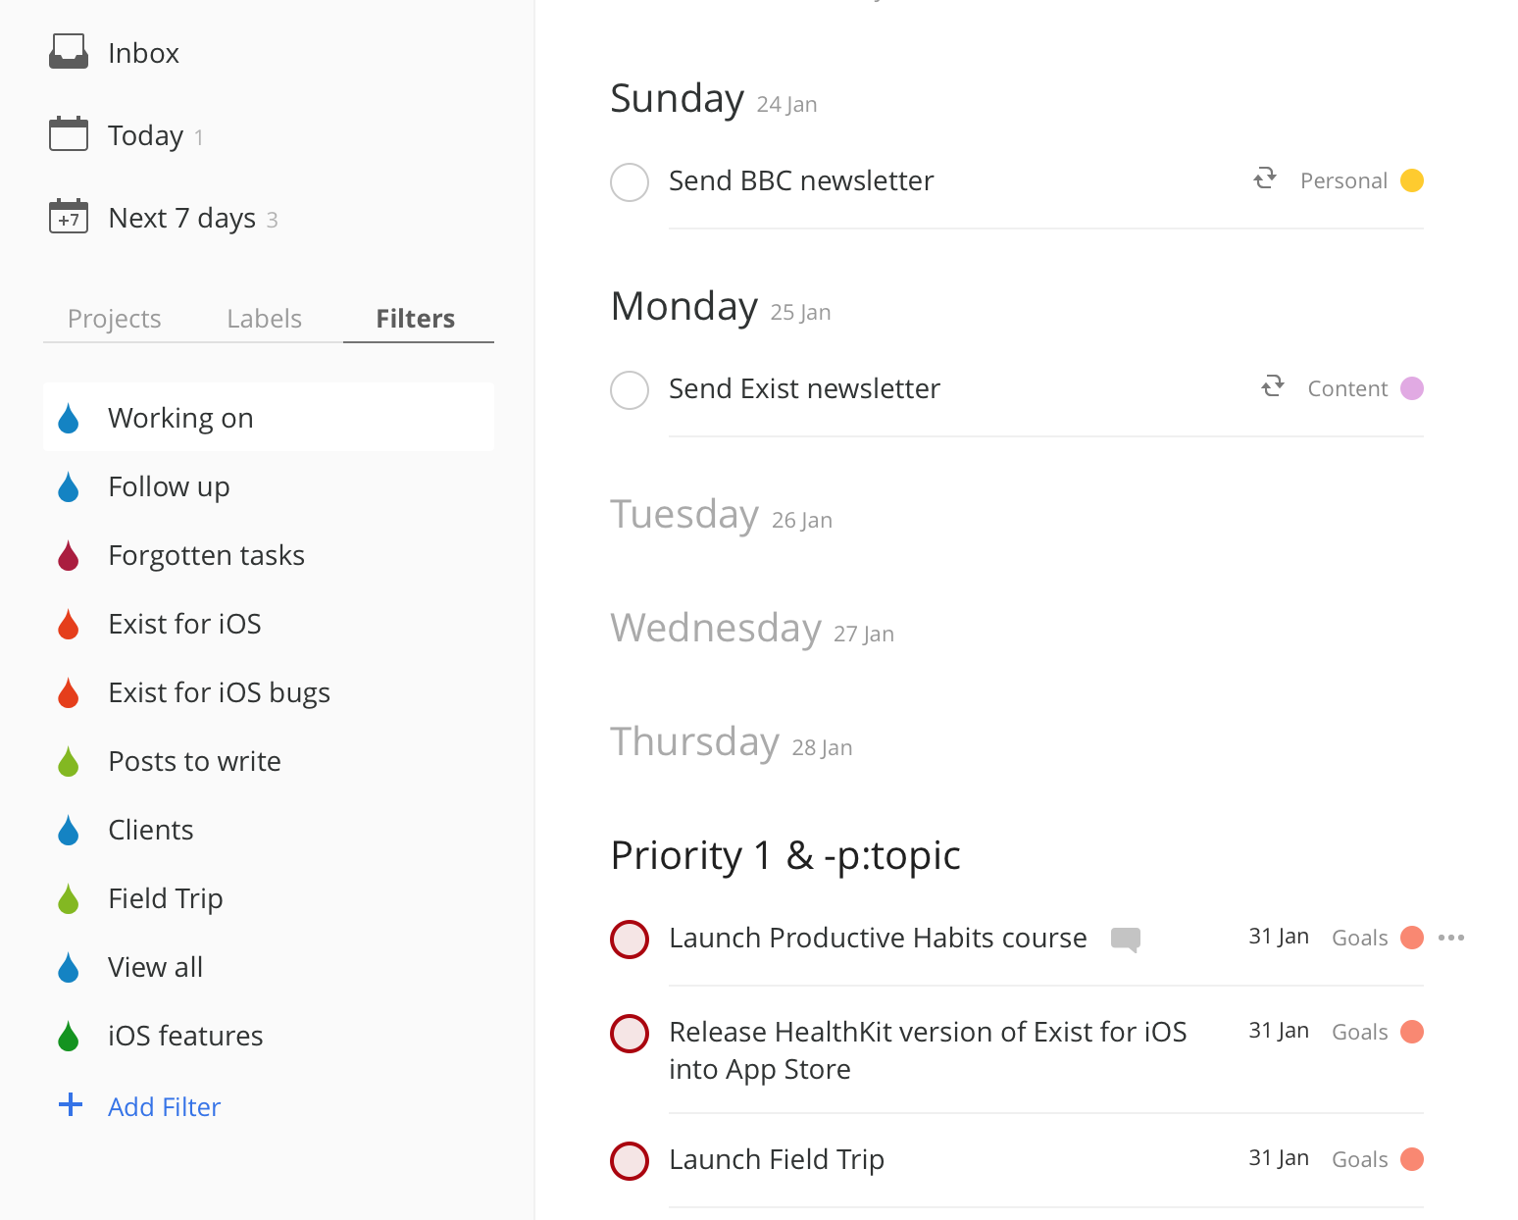
Task: Click the recurring icon on Send BBC newsletter
Action: 1264,179
